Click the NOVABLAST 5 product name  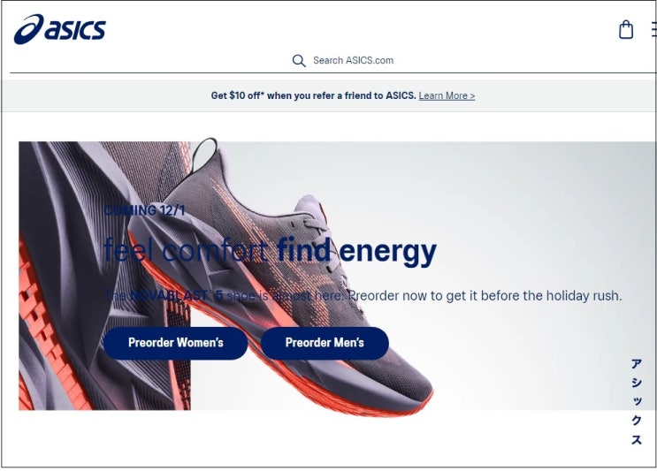click(x=176, y=295)
